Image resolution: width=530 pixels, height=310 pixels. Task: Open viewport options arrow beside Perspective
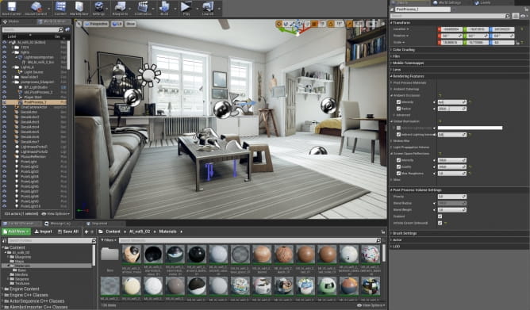point(79,24)
